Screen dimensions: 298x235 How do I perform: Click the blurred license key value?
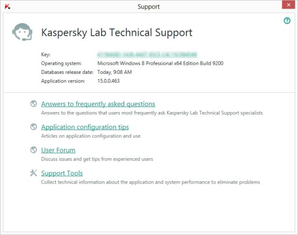[147, 54]
